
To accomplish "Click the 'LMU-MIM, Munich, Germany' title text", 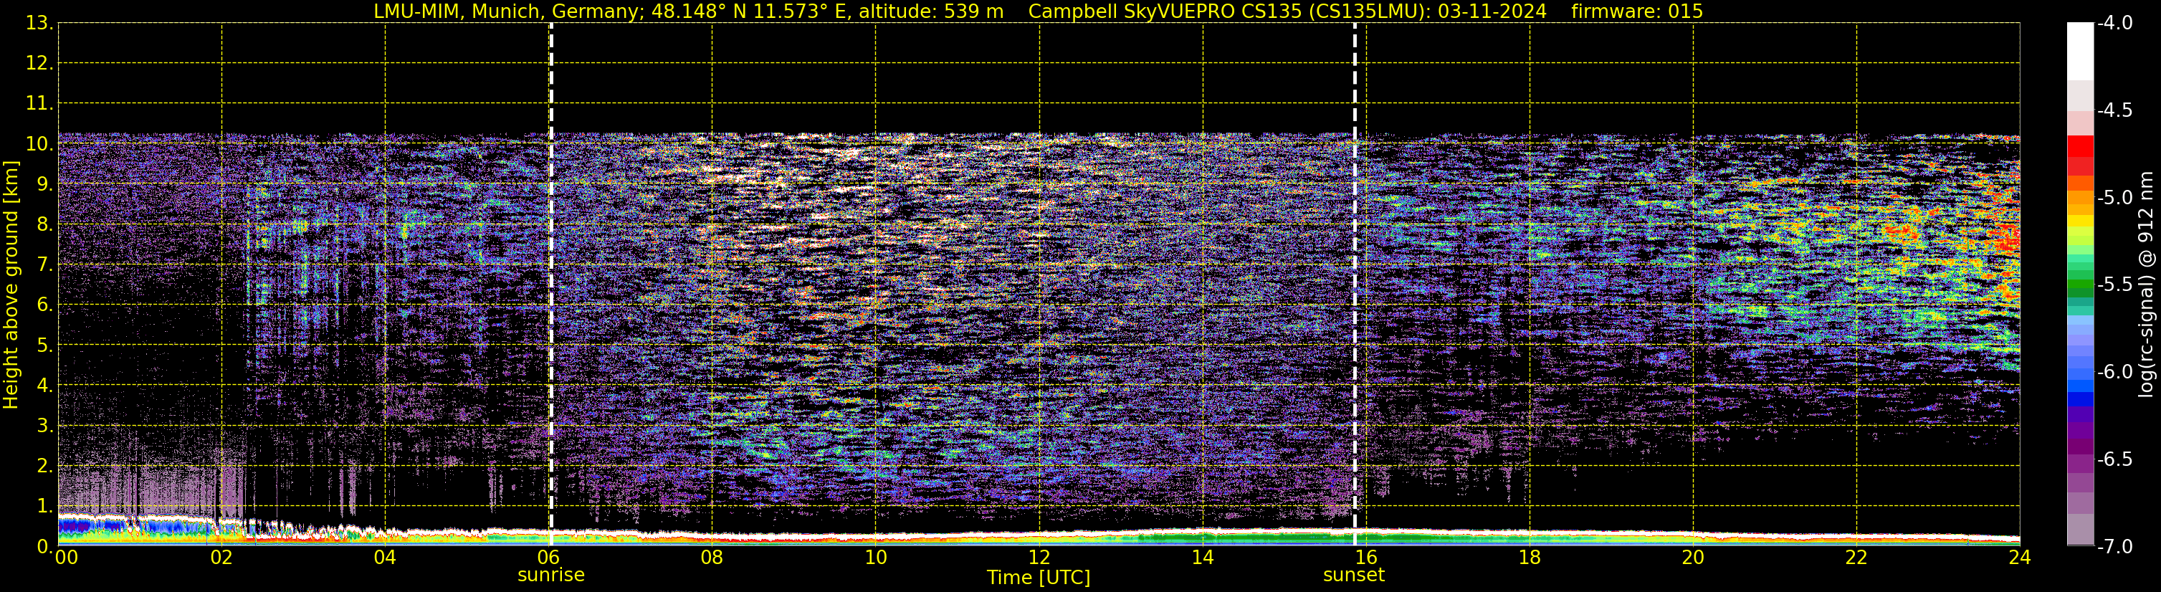I will coord(508,11).
